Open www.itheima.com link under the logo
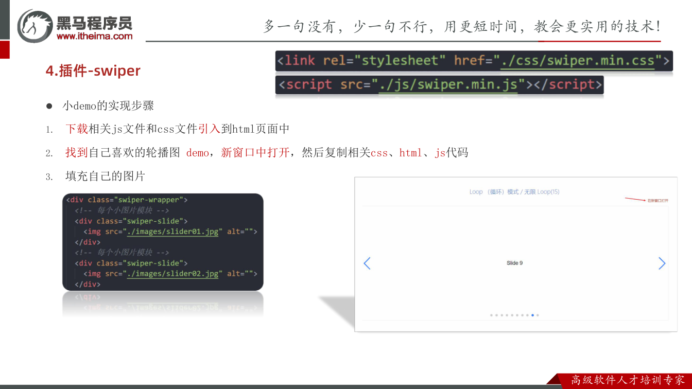692x389 pixels. point(94,36)
